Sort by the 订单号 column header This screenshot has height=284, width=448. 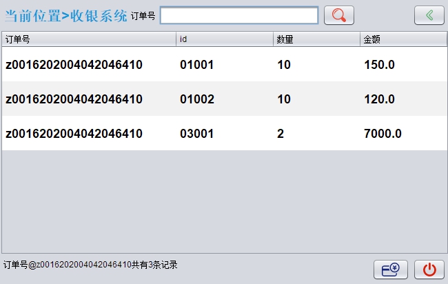pyautogui.click(x=89, y=39)
